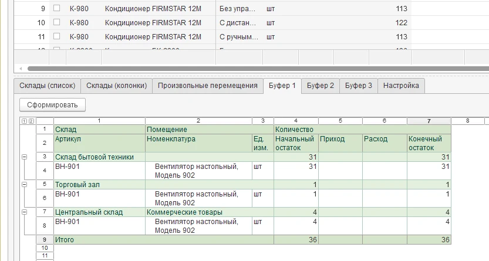Tick the checkbox in row 9
489x261 pixels.
coord(56,8)
